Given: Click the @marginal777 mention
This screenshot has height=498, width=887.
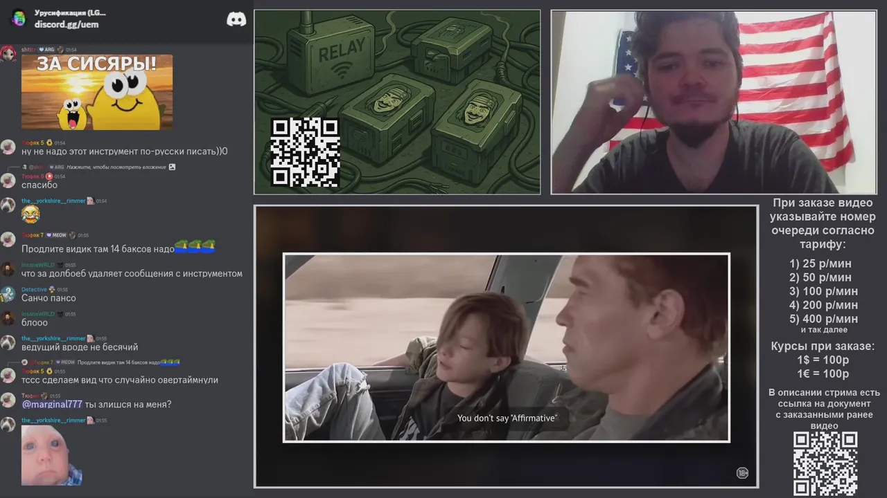Looking at the screenshot, I should pos(52,405).
